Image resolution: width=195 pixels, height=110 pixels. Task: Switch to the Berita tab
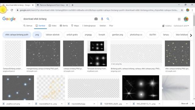click(x=64, y=26)
